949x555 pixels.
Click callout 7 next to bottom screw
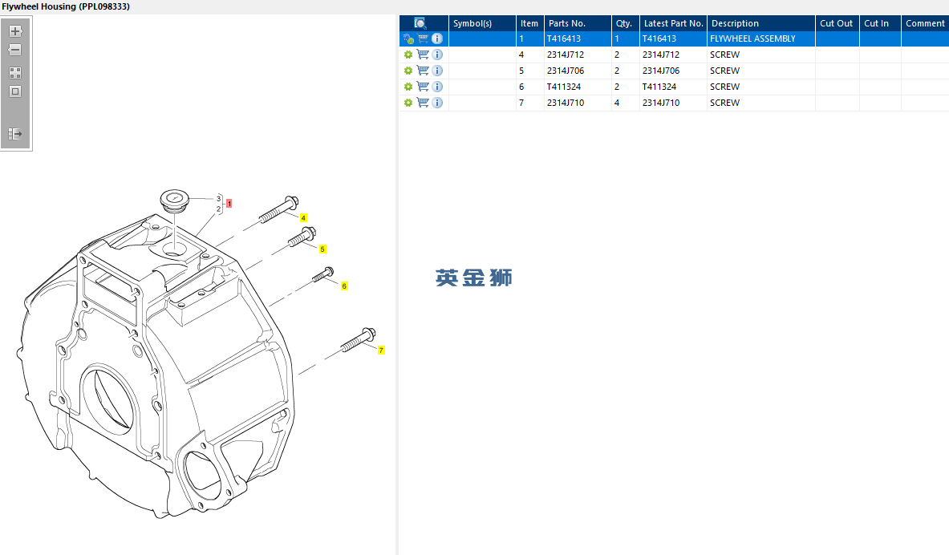(381, 350)
